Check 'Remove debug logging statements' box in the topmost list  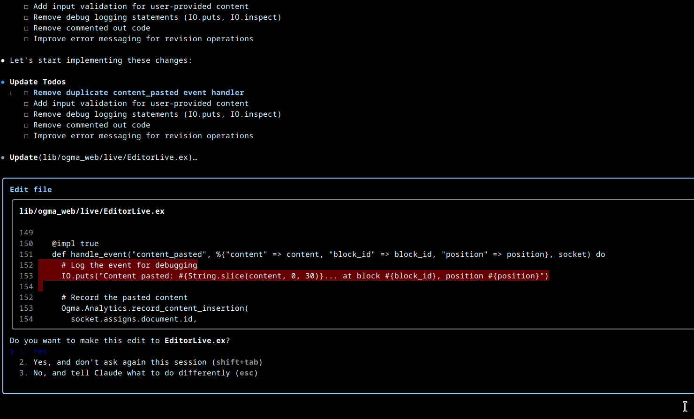(26, 18)
